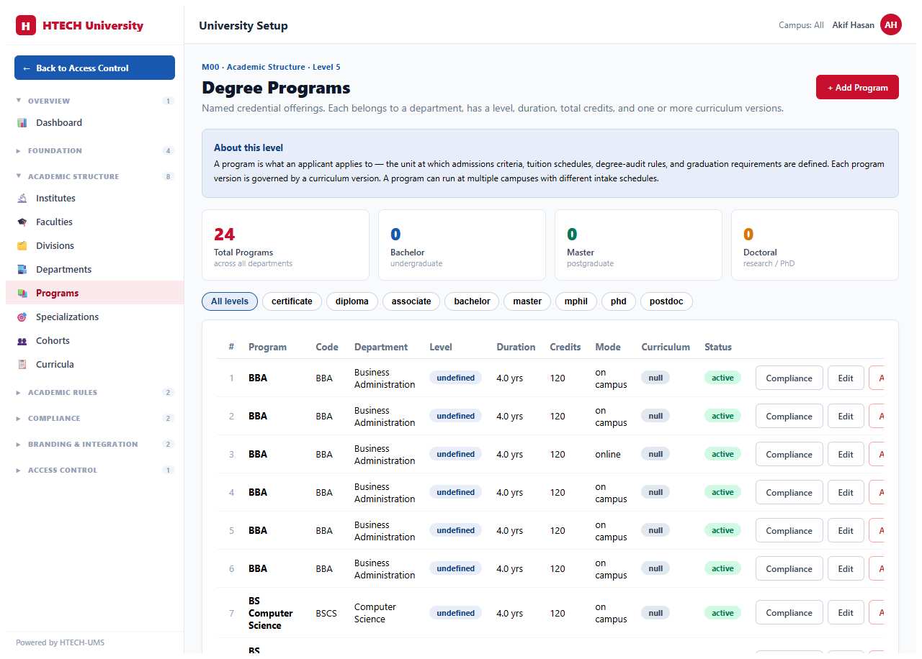Click the M00 Academic Structure breadcrumb
922x659 pixels.
point(271,67)
